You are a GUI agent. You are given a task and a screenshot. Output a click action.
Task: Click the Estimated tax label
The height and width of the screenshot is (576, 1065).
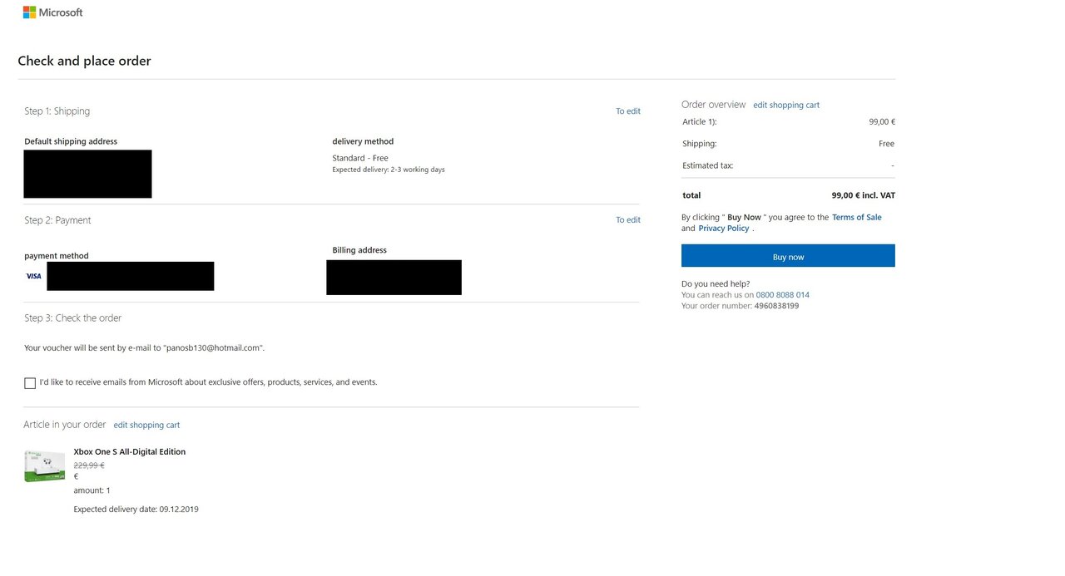tap(708, 165)
